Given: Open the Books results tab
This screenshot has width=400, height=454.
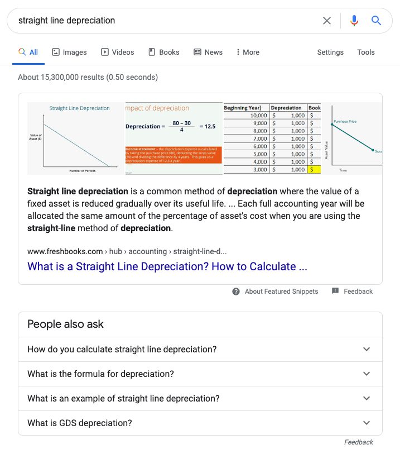Looking at the screenshot, I should tap(163, 52).
